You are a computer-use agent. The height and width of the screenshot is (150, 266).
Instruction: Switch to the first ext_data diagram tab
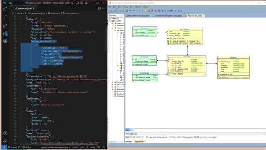point(138,16)
